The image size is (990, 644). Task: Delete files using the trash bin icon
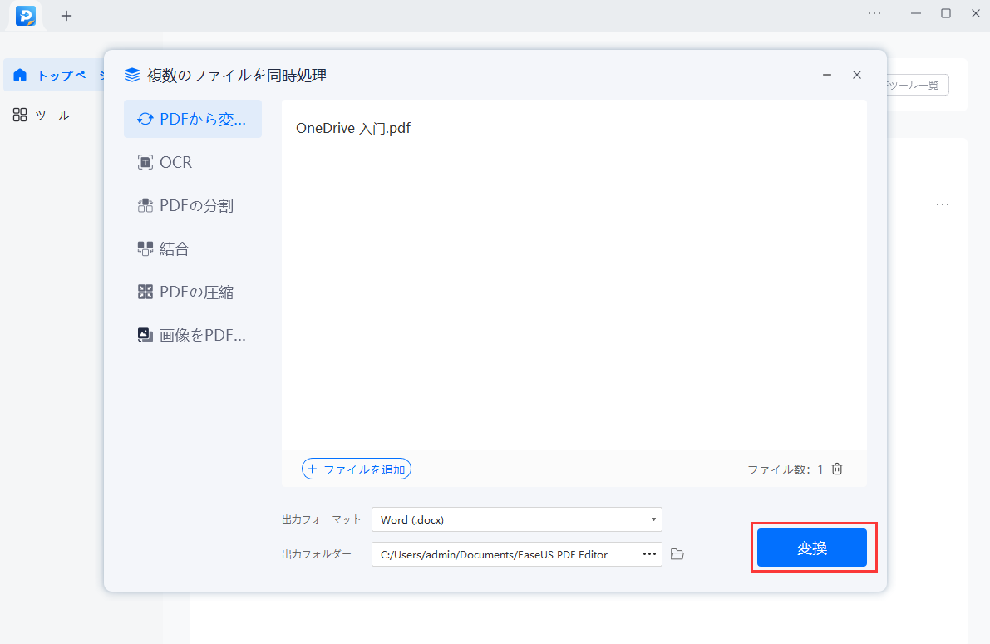click(x=837, y=469)
